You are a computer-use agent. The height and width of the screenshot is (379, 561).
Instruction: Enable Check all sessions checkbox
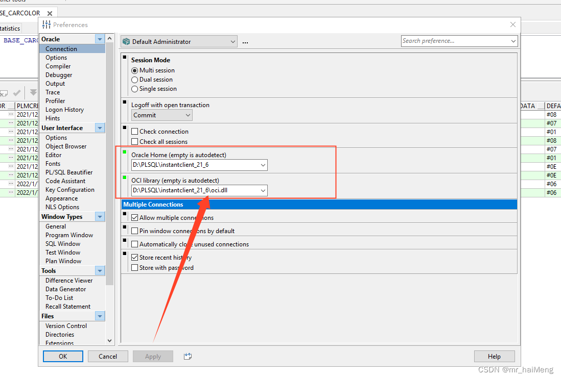pyautogui.click(x=134, y=141)
